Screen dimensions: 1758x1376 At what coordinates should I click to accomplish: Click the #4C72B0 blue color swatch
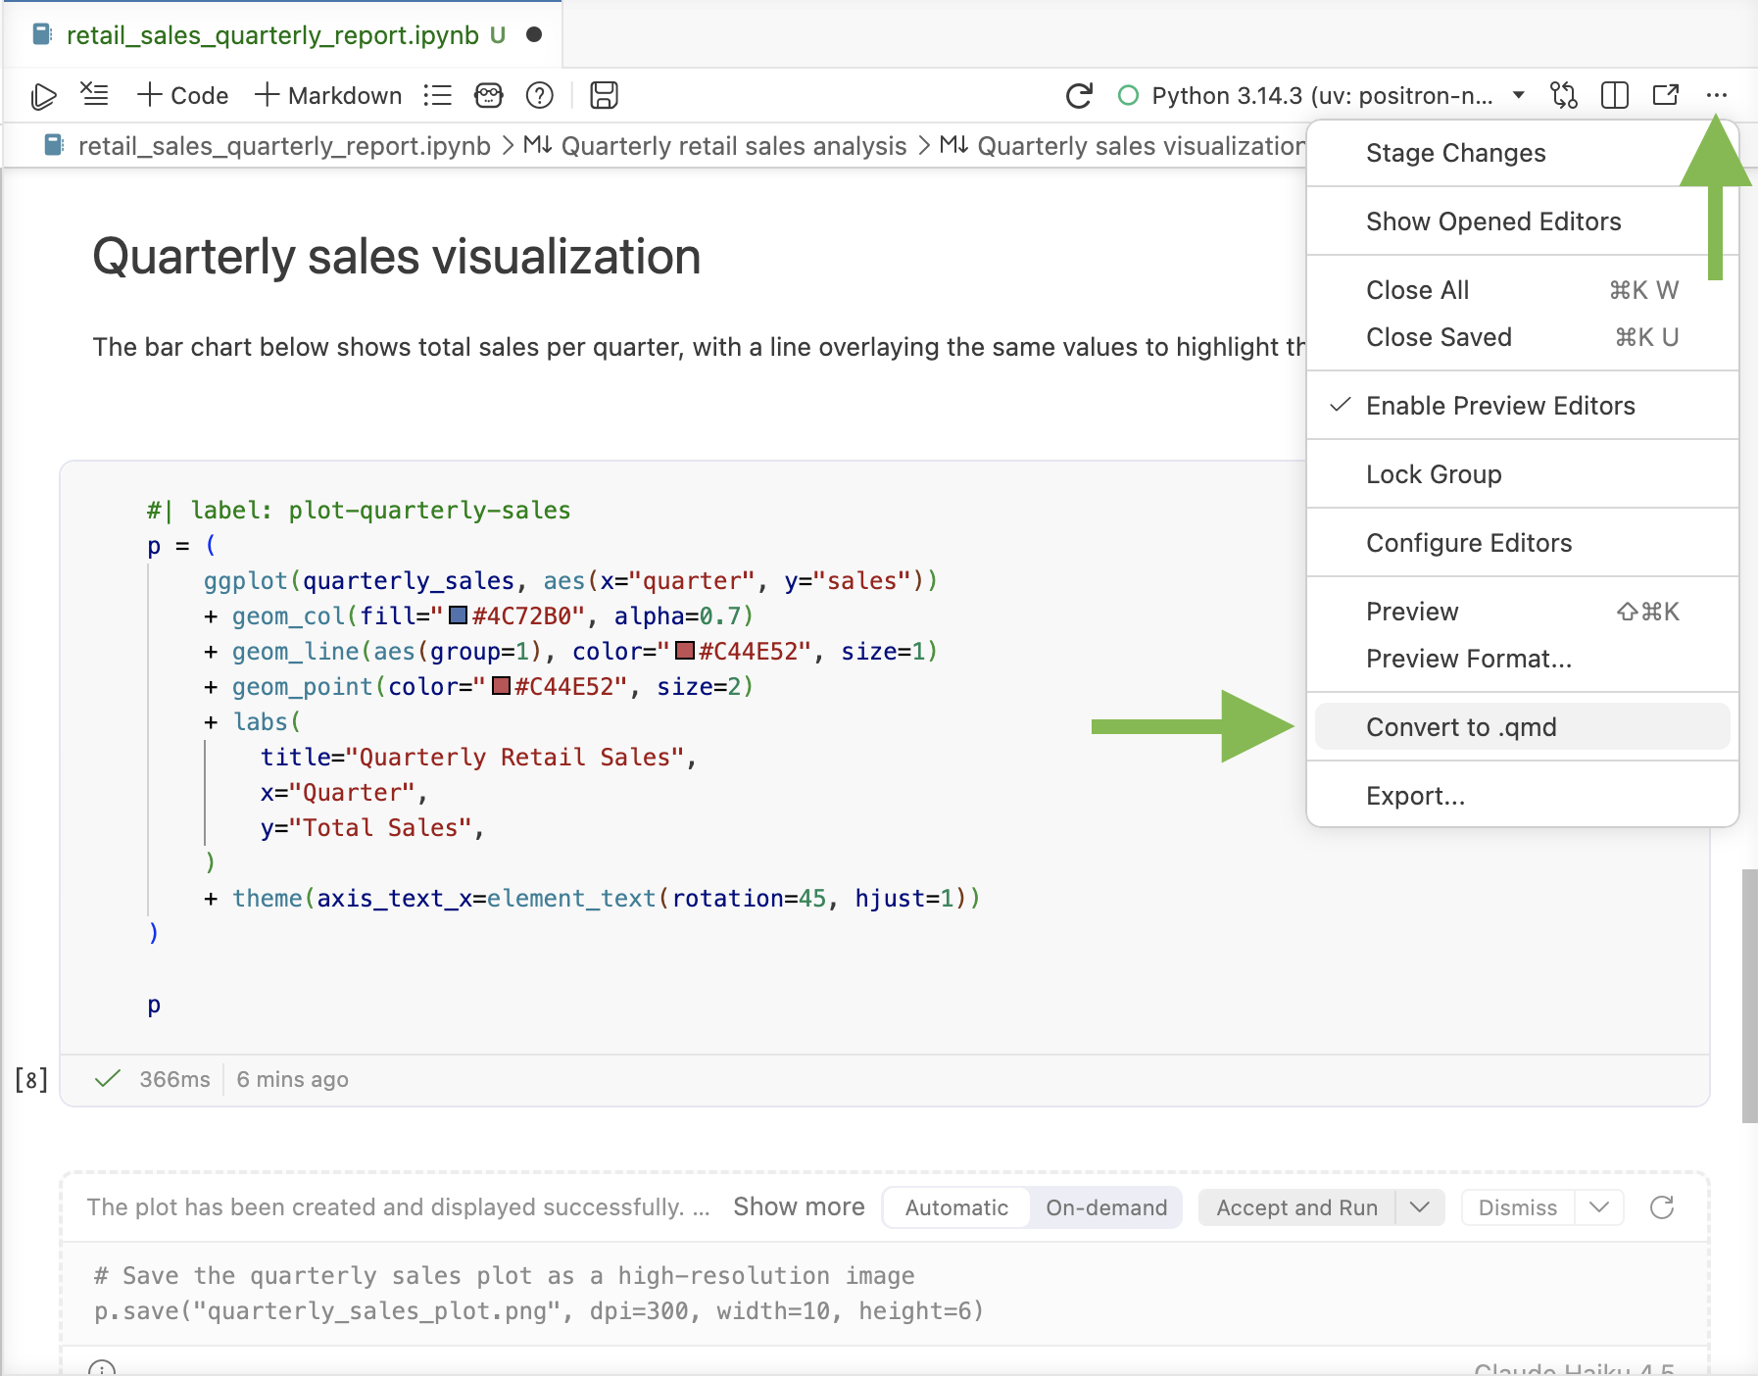click(458, 615)
